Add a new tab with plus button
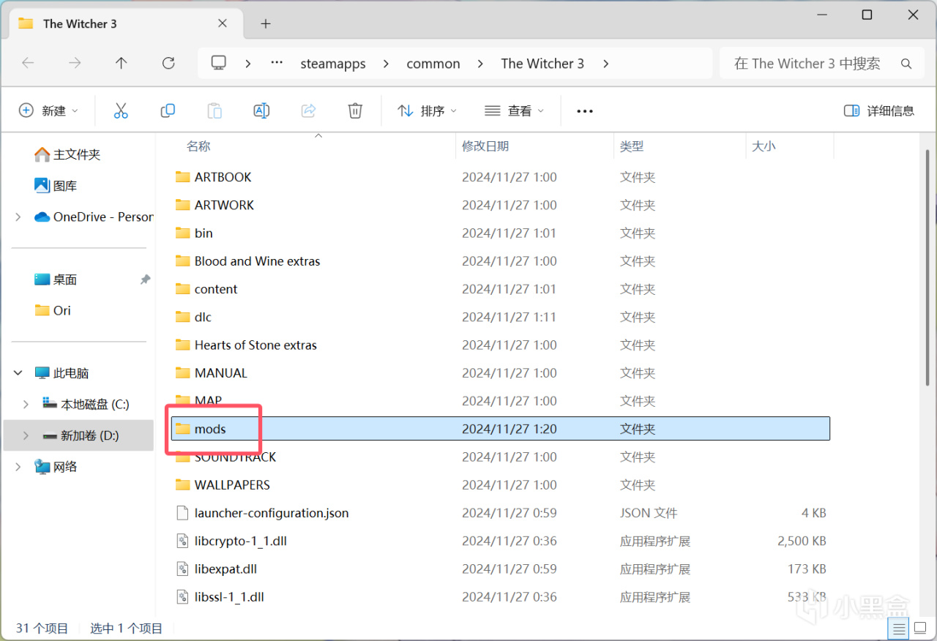937x641 pixels. (x=266, y=23)
